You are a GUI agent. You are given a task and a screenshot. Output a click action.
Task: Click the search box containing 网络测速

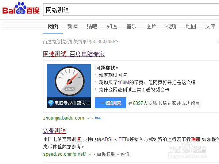click(131, 9)
